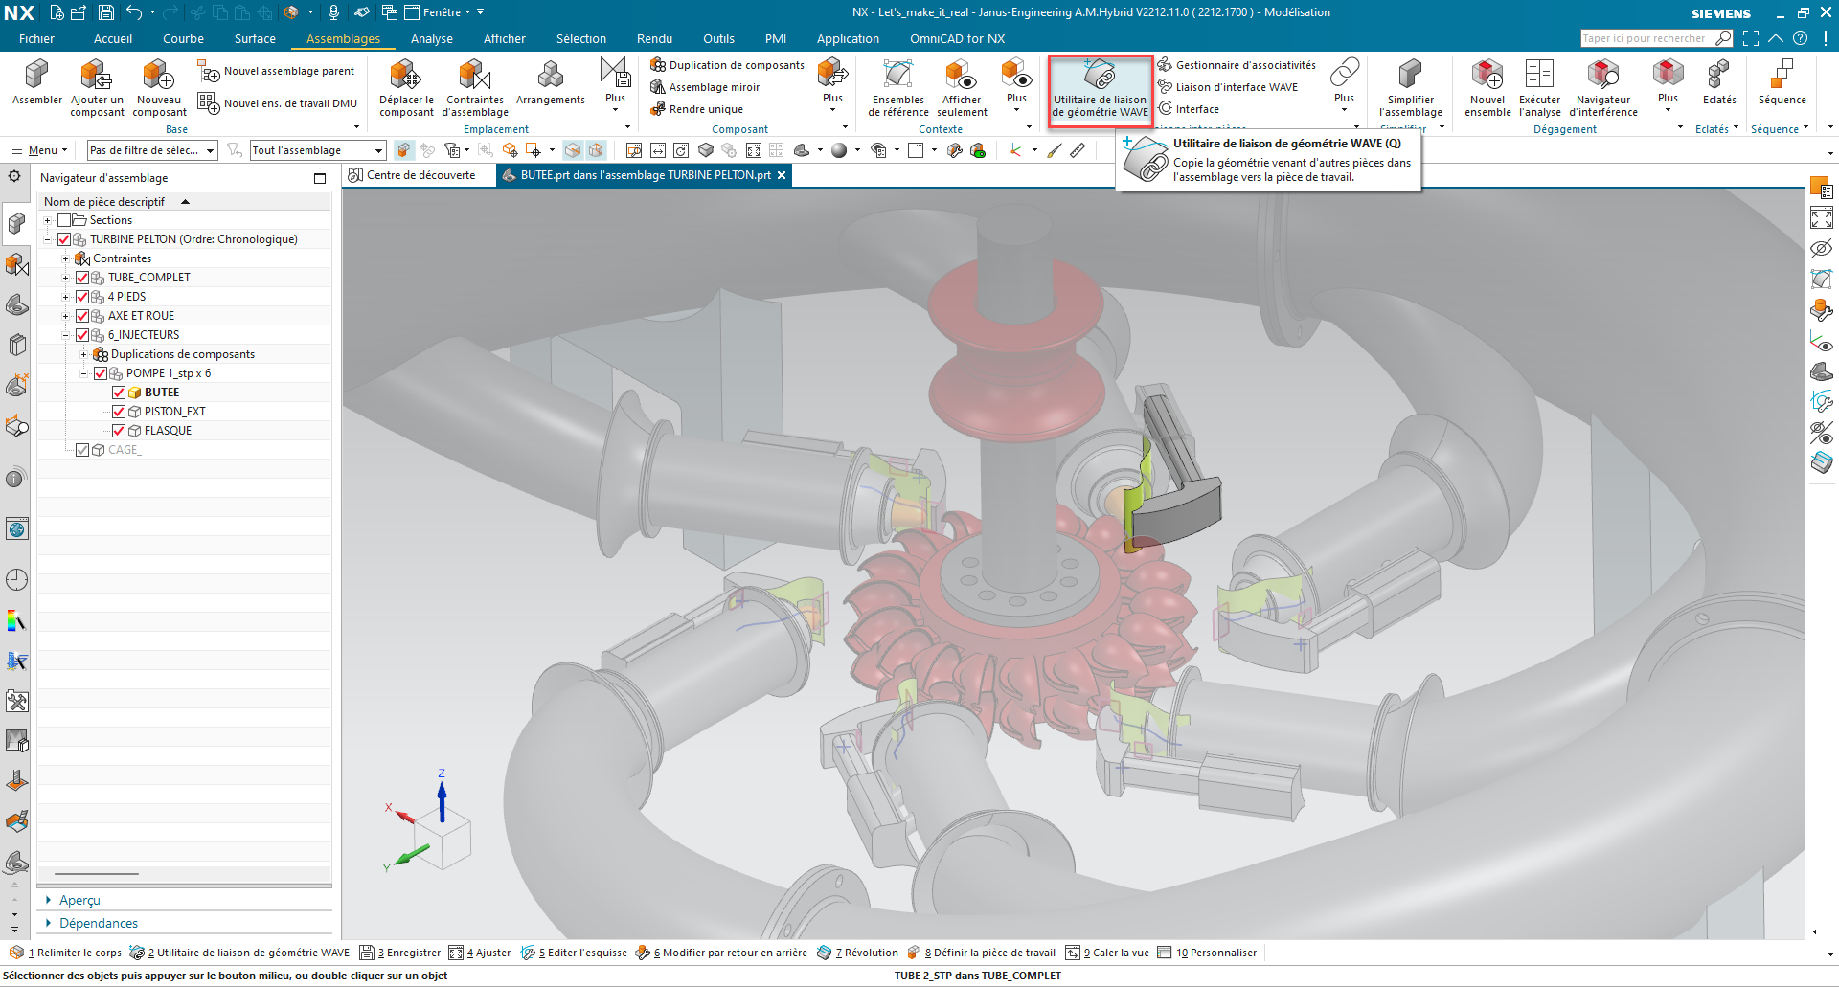Open Contraintes d'assemblage
Viewport: 1839px width, 987px height.
(475, 87)
